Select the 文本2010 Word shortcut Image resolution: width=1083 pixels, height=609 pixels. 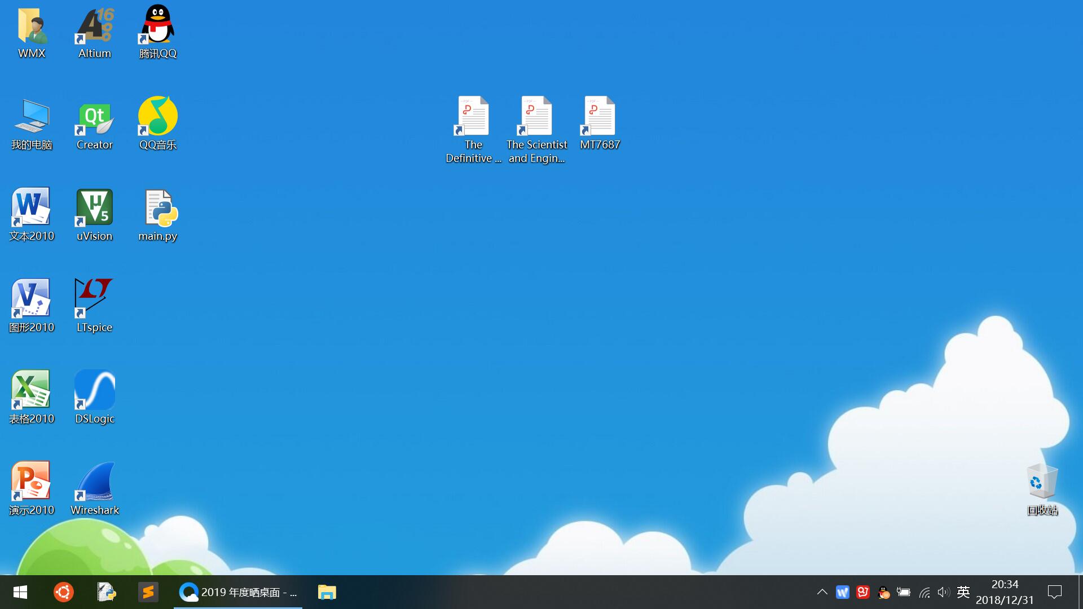[x=32, y=215]
